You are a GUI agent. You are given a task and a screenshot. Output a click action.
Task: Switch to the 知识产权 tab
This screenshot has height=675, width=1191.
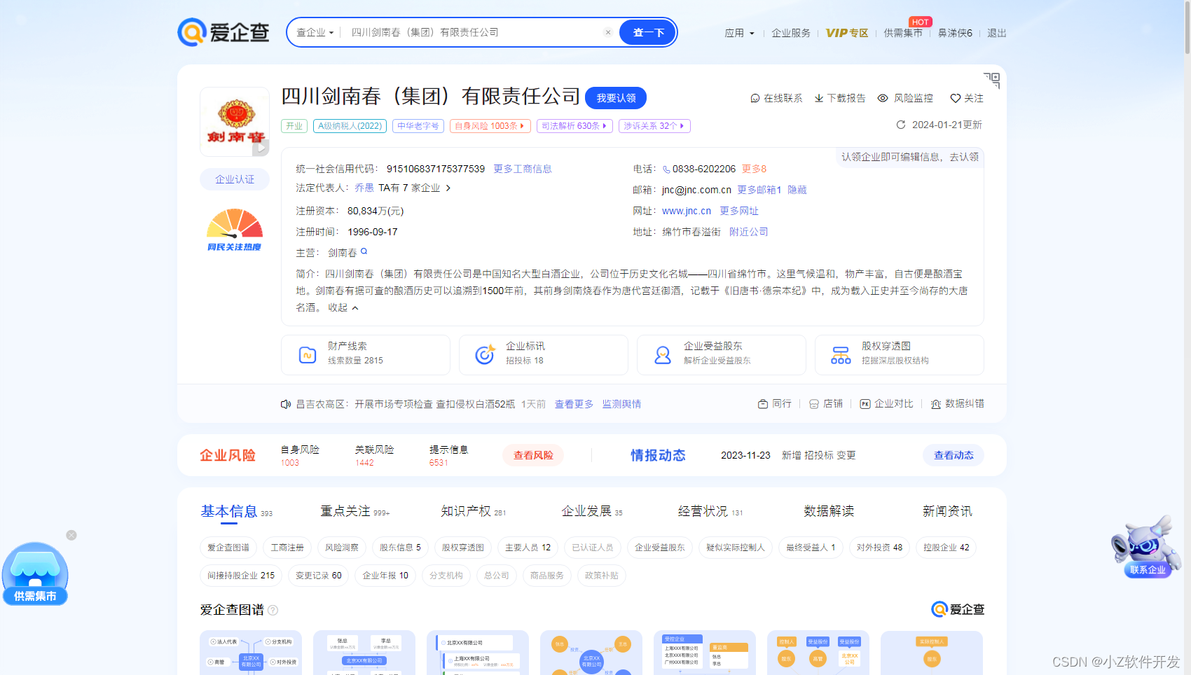474,512
